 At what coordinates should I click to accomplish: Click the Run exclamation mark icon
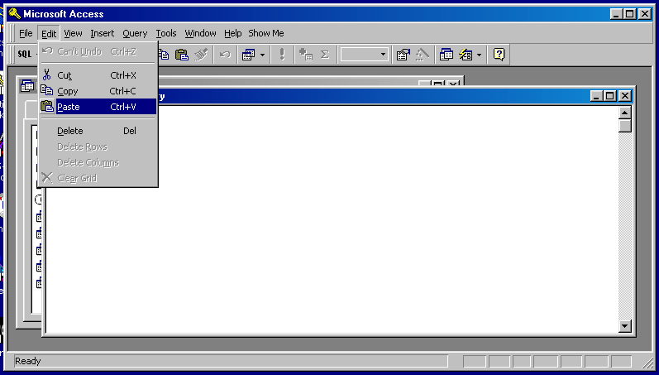click(x=282, y=55)
